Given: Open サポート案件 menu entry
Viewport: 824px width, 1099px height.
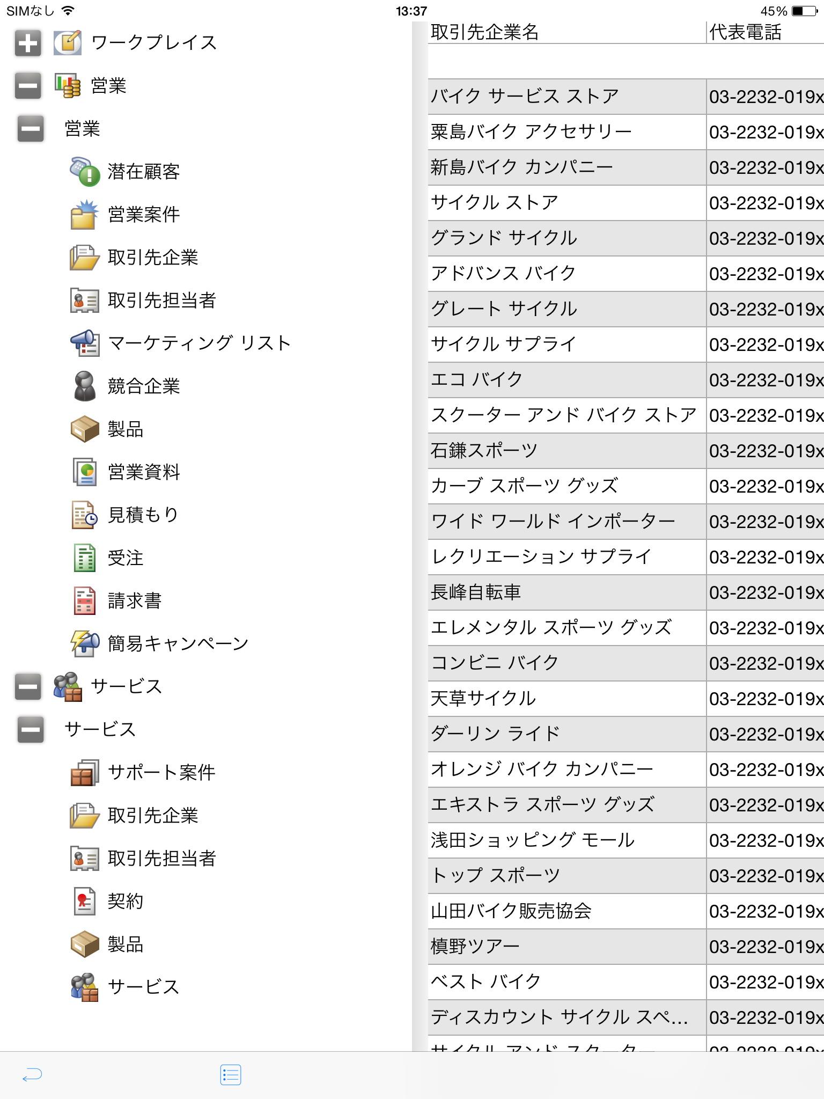Looking at the screenshot, I should (x=161, y=773).
